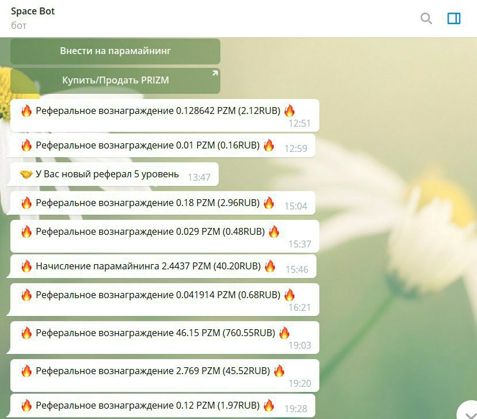The height and width of the screenshot is (419, 477).
Task: Click 'Начисление парамайнинга 2.4437 PZM' message
Action: pos(163,266)
